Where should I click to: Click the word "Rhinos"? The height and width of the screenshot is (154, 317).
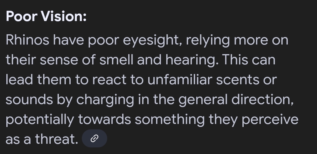click(x=27, y=40)
